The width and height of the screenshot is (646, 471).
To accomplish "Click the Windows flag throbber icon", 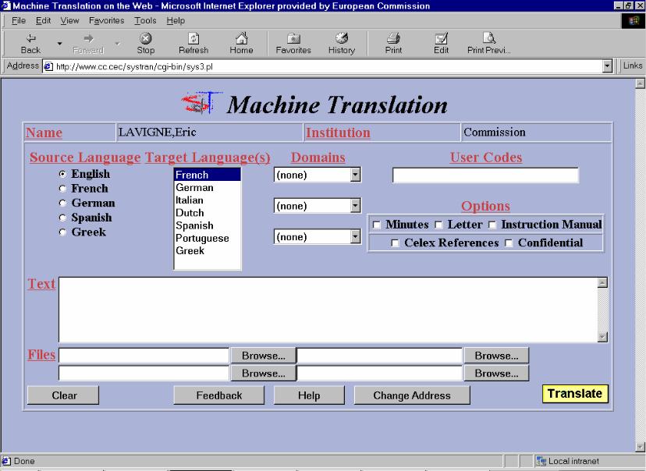I will click(634, 21).
